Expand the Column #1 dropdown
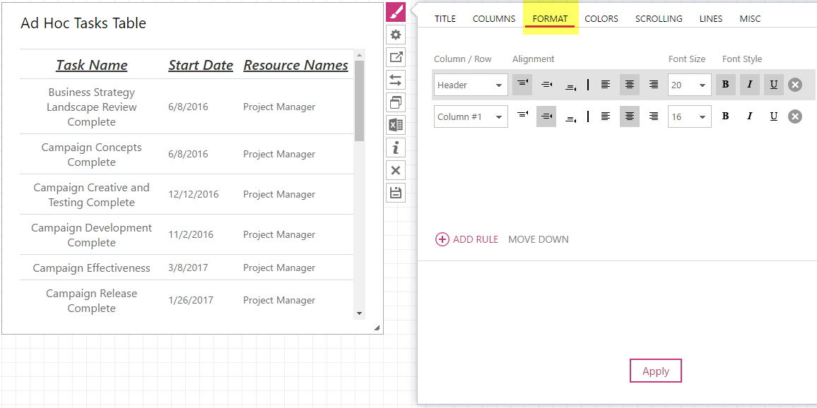The image size is (817, 408). [471, 116]
